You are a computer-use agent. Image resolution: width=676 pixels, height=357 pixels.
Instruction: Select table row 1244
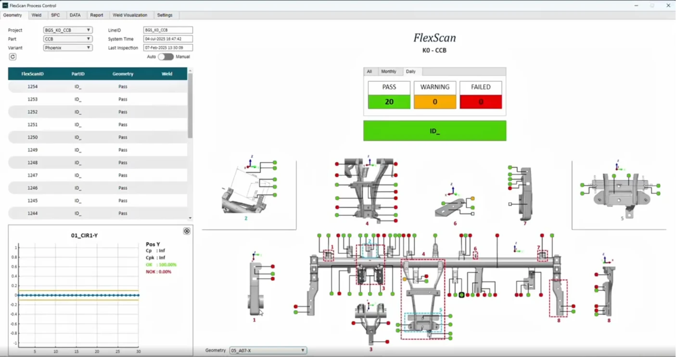click(x=98, y=213)
